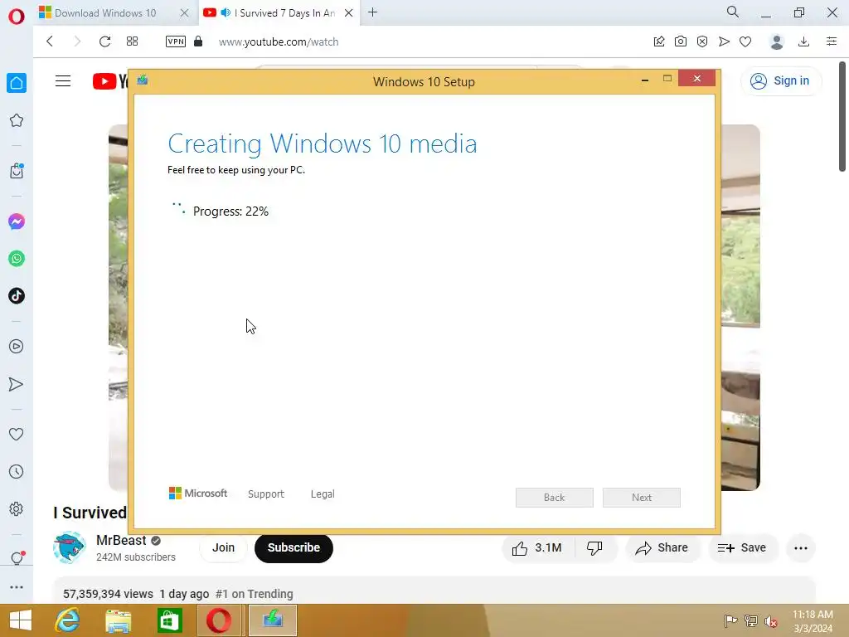The height and width of the screenshot is (637, 849).
Task: Toggle the VPN badge
Action: point(176,41)
